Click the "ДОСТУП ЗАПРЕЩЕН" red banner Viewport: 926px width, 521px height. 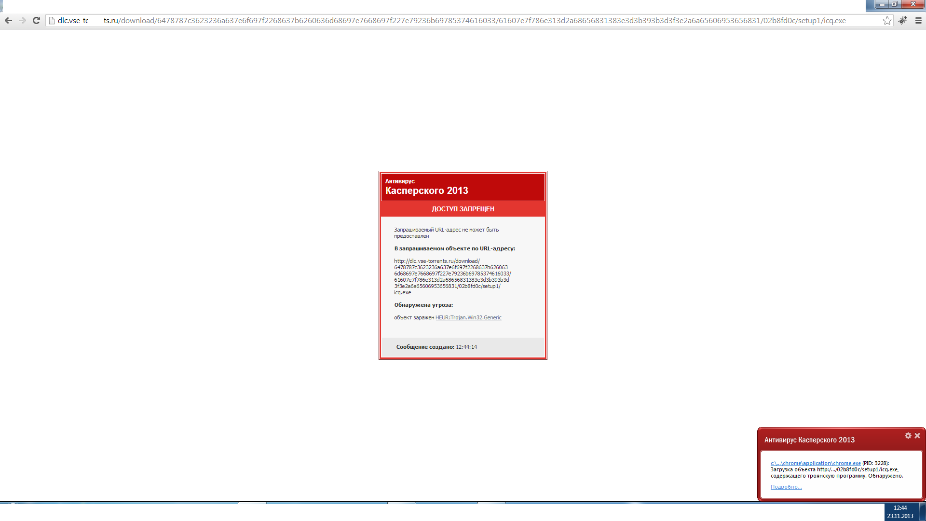coord(463,209)
